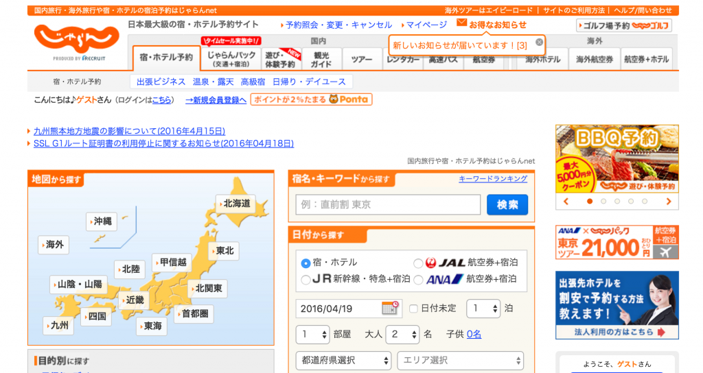Select the second carousel dot

tap(603, 202)
